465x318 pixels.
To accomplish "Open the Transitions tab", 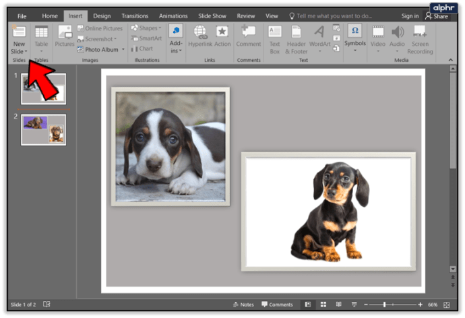I will [136, 15].
